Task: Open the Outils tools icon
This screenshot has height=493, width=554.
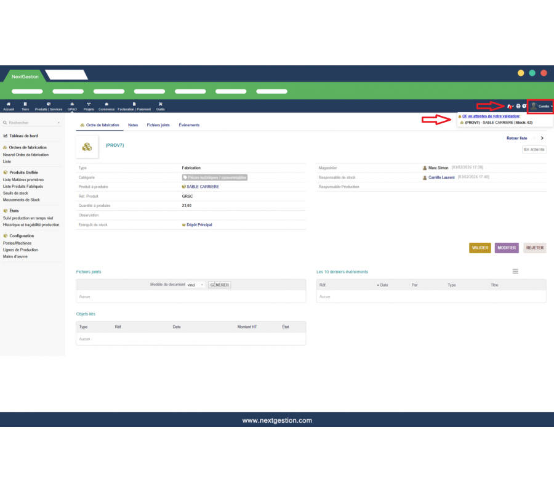Action: coord(160,106)
